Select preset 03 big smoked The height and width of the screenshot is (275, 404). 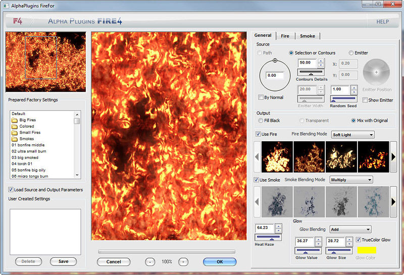click(25, 157)
